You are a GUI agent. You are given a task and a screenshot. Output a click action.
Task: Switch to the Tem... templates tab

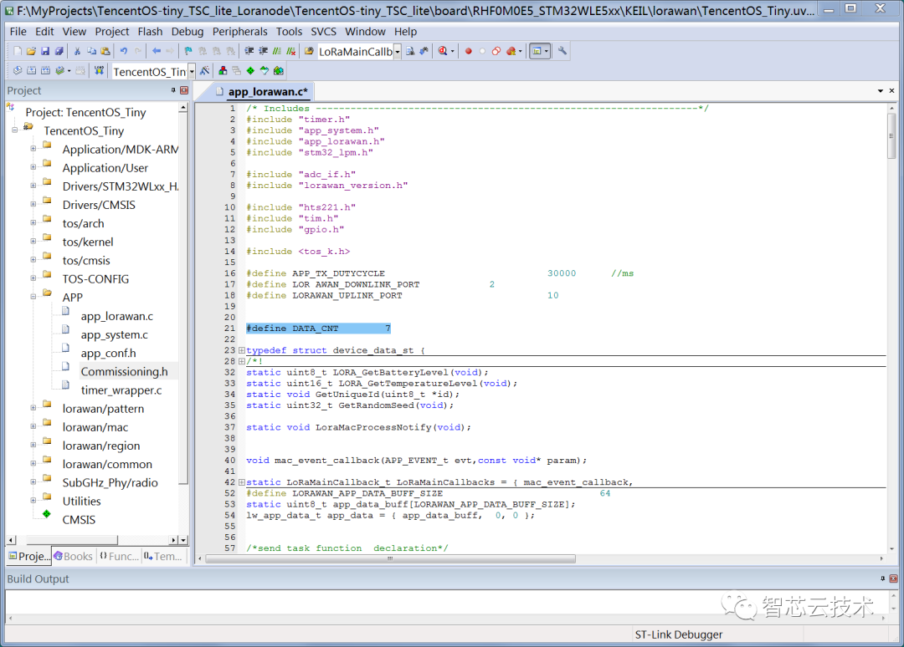tap(163, 556)
